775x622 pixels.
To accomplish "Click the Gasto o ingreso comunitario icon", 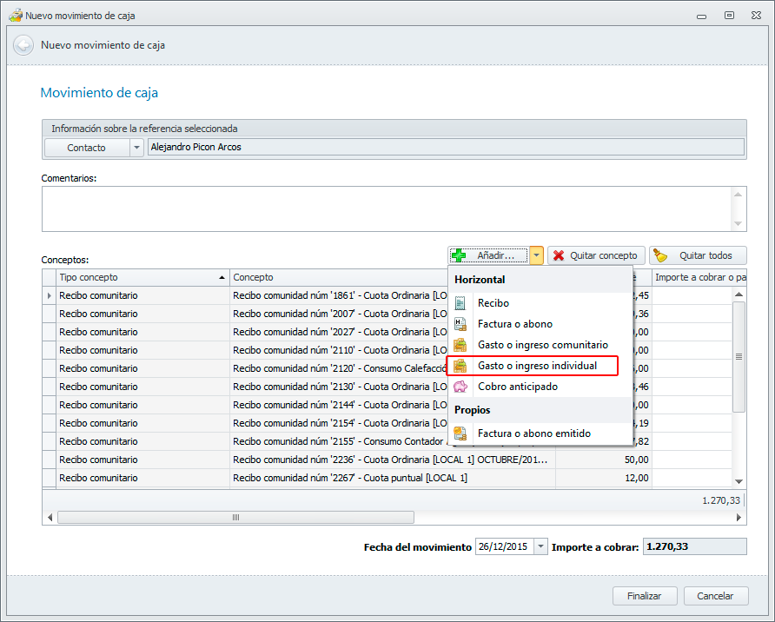I will [x=460, y=345].
